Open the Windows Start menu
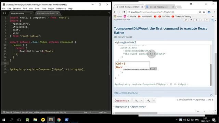 4,120
